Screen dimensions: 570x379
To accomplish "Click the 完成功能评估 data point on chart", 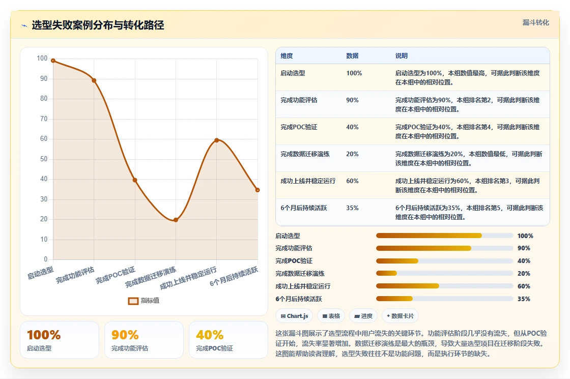I will [x=94, y=80].
